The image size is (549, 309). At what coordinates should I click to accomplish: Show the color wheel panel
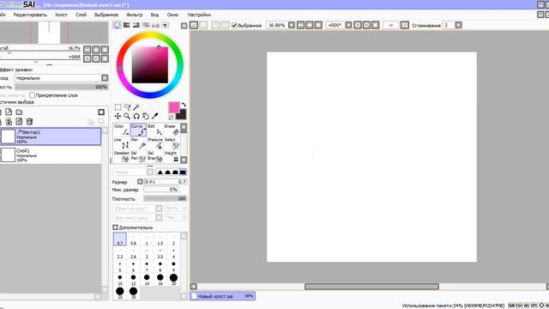point(117,25)
